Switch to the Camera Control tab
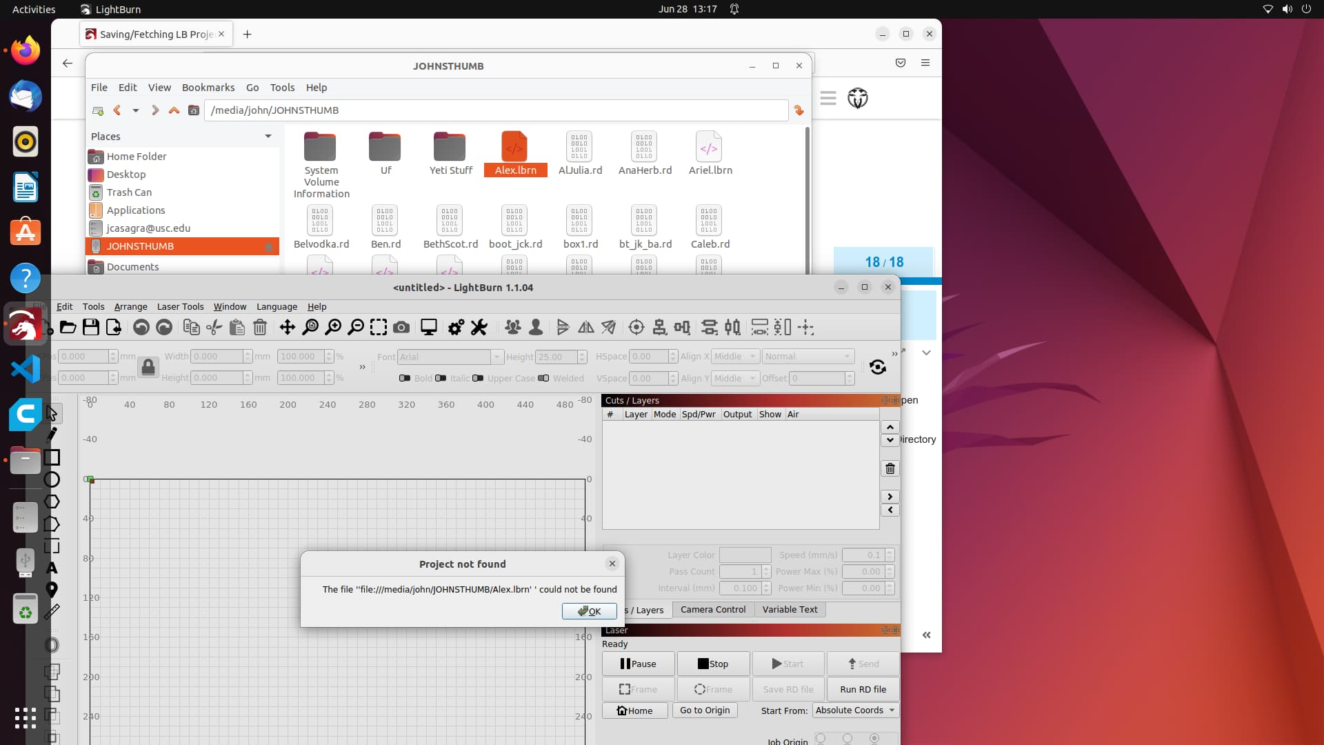Screen dimensions: 1324x745 (713, 610)
